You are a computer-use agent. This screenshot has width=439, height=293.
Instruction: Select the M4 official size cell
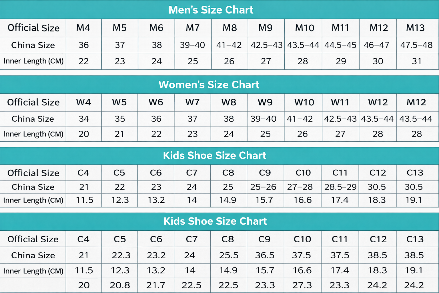pos(83,28)
